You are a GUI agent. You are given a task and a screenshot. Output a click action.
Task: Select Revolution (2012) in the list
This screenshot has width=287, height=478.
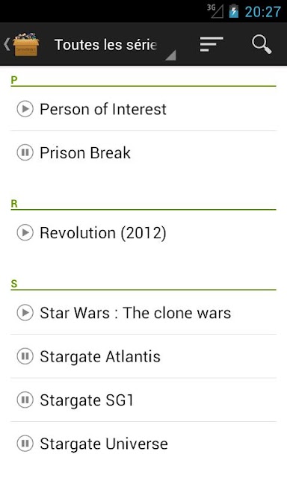pyautogui.click(x=143, y=233)
